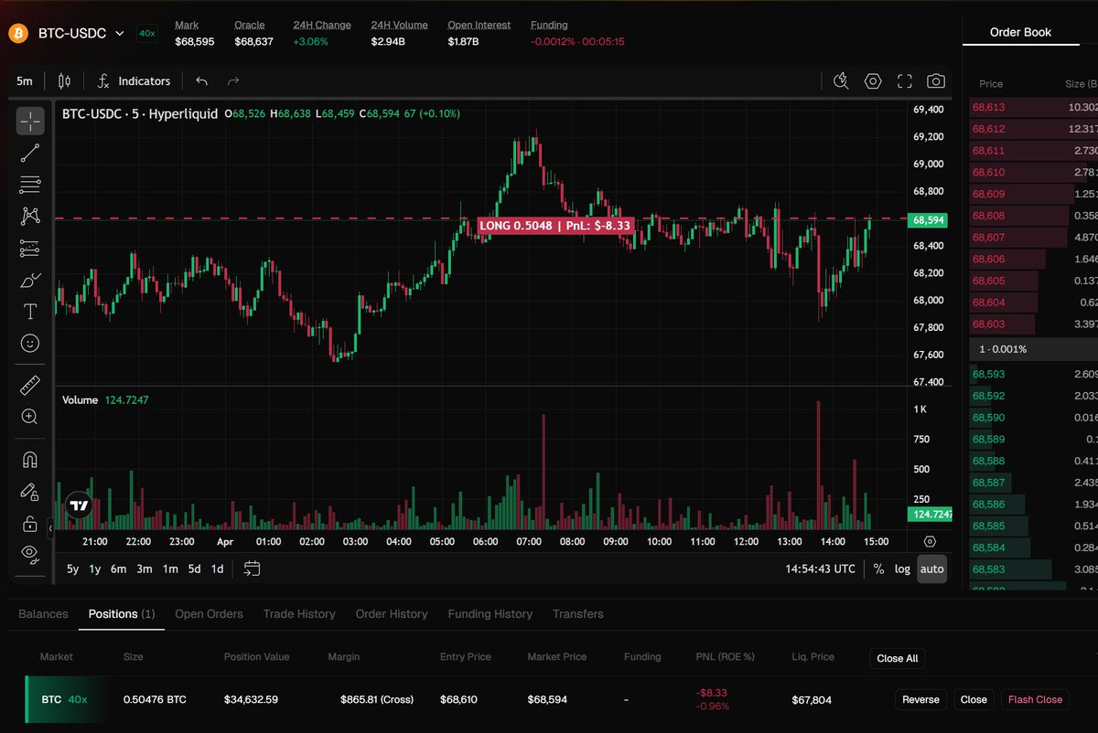This screenshot has height=733, width=1098.
Task: Open chart settings hexagon icon
Action: coord(873,81)
